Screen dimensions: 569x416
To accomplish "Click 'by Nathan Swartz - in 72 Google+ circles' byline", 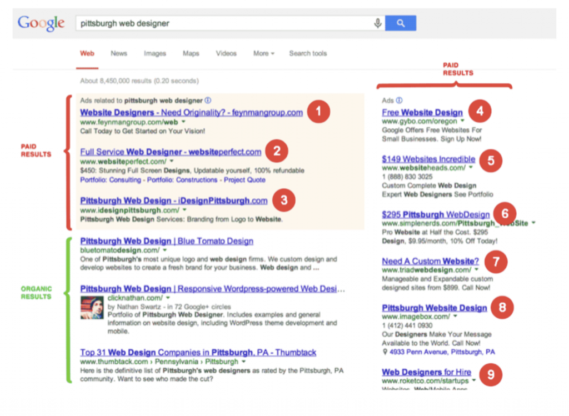I will [x=169, y=307].
